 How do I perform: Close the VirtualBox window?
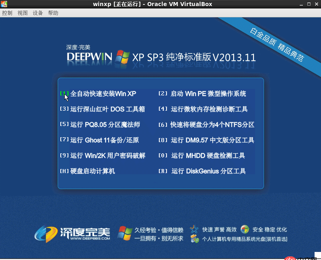tap(317, 4)
